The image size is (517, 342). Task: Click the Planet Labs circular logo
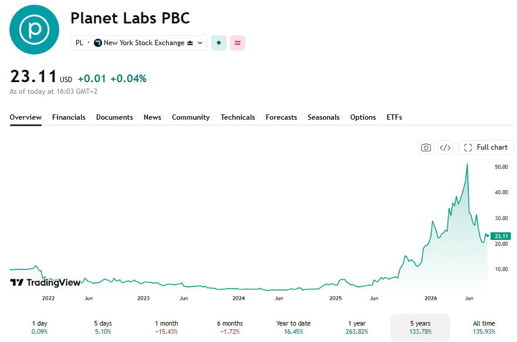click(x=34, y=30)
